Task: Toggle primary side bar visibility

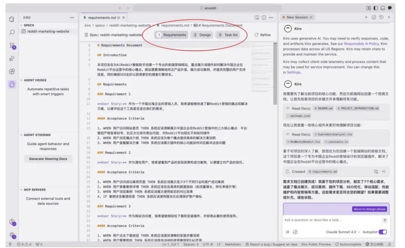Action: point(375,8)
